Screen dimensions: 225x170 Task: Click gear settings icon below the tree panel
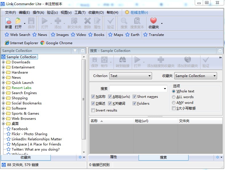(x=80, y=157)
